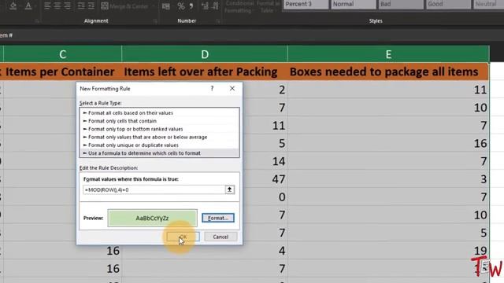Click the Increase Indent icon
This screenshot has height=283, width=504.
coord(91,6)
